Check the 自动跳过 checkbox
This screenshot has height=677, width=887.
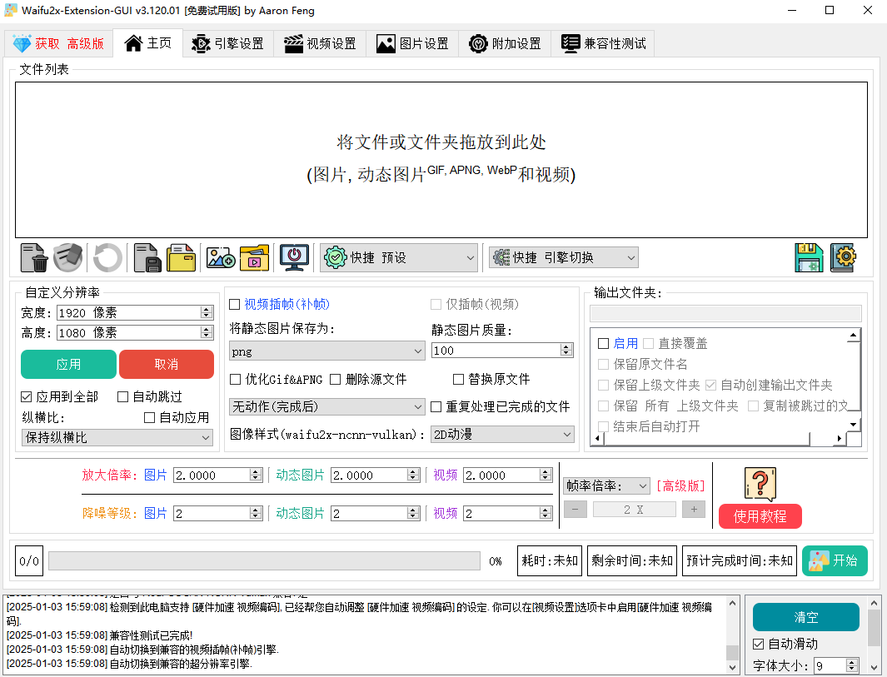pos(122,396)
